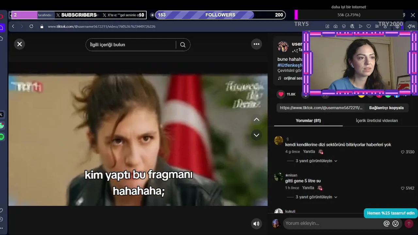Screen dimensions: 418x235
Task: Go to next video with down chevron
Action: [257, 135]
